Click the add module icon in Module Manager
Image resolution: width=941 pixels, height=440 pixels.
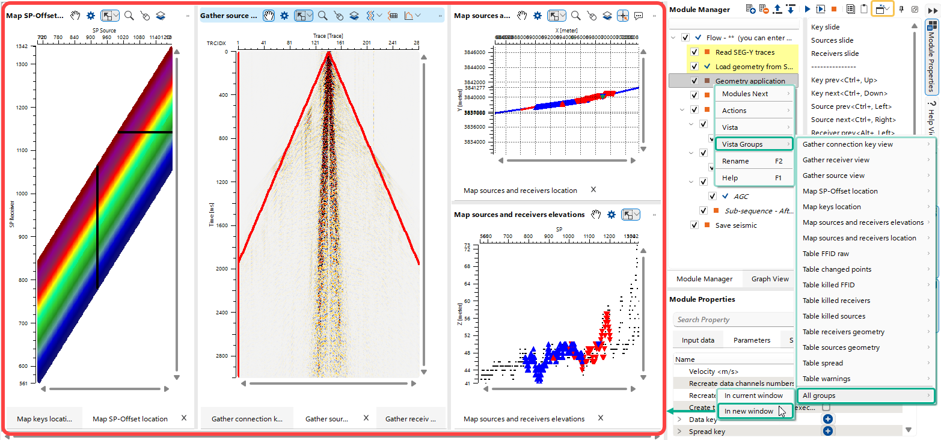tap(750, 9)
